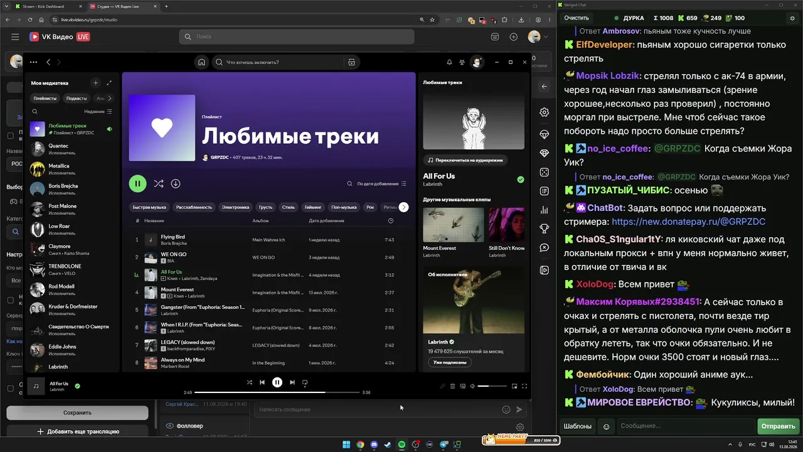The height and width of the screenshot is (452, 803).
Task: Search inside the playlist track list
Action: (x=349, y=184)
